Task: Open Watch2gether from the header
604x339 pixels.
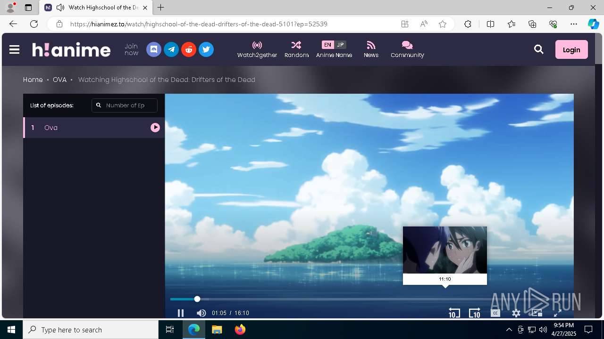Action: (x=257, y=49)
